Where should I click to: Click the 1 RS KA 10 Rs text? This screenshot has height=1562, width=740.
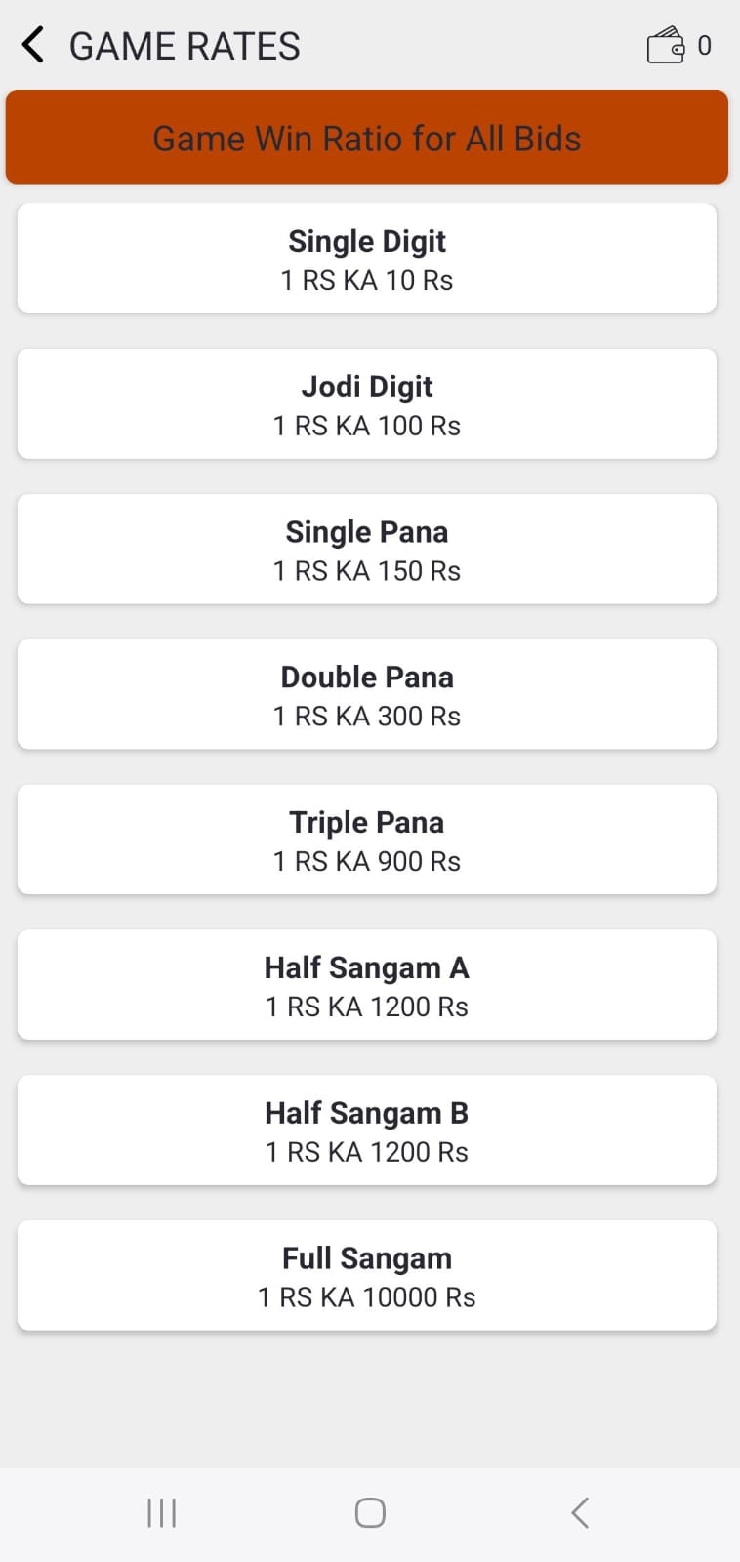point(367,281)
